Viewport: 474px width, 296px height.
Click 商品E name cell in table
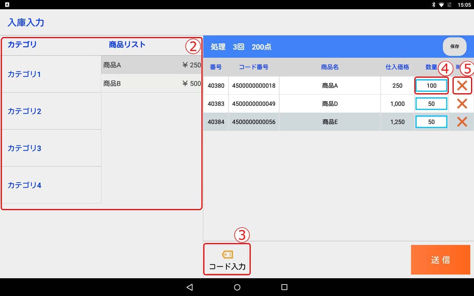click(x=330, y=122)
